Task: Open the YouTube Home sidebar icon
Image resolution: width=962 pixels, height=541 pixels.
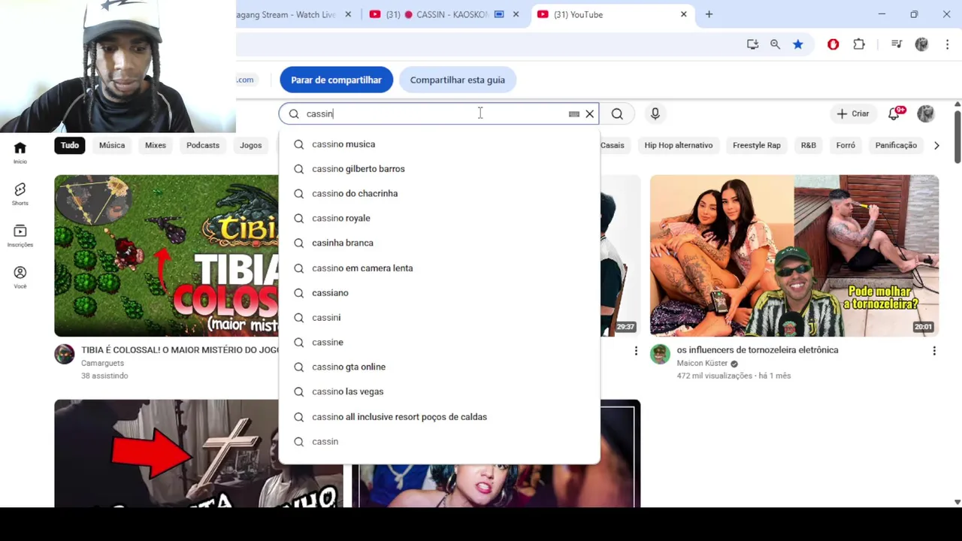Action: (20, 153)
